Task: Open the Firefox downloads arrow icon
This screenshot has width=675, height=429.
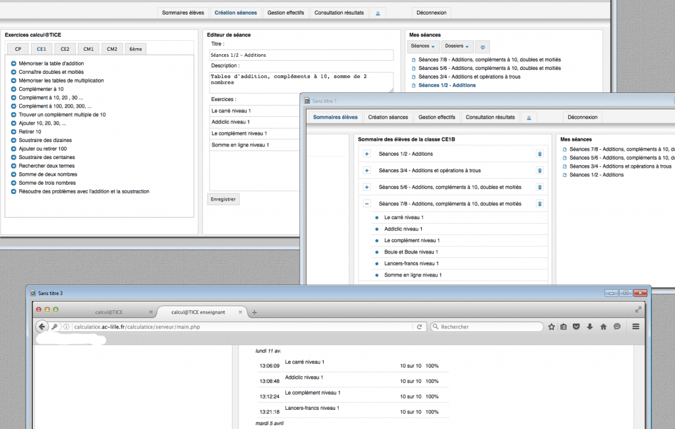Action: point(590,327)
